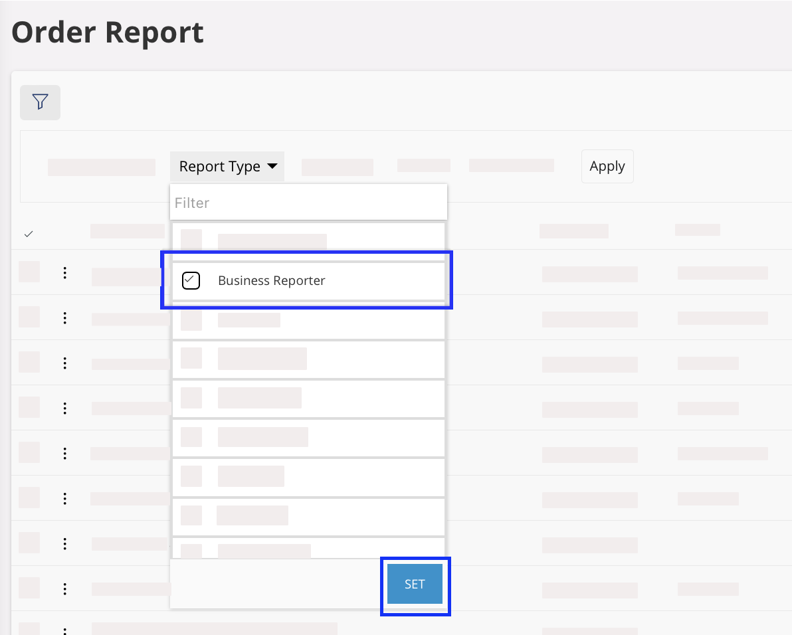Select the Business Reporter option label
The image size is (792, 635).
[x=272, y=281]
